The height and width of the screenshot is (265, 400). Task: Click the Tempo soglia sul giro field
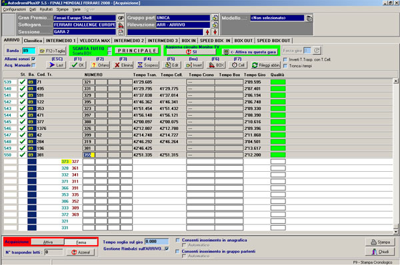click(157, 241)
